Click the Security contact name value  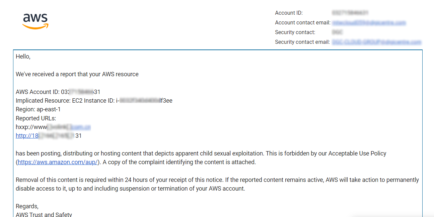tap(337, 32)
